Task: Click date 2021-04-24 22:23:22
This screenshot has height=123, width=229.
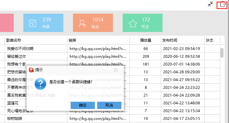Action: click(x=182, y=88)
